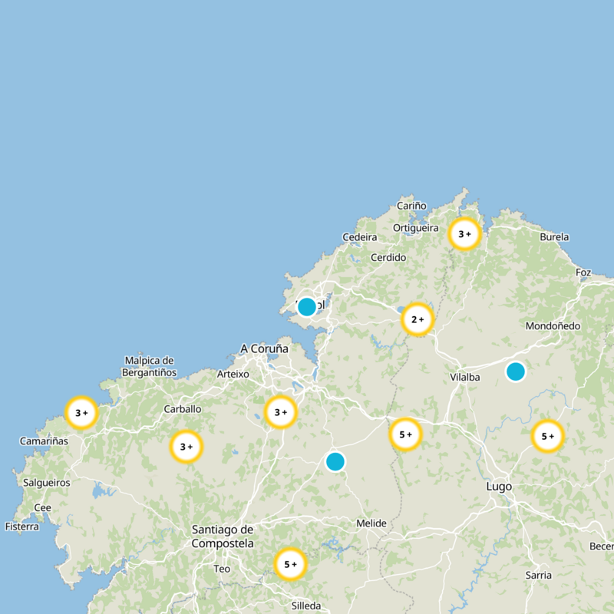
Task: Click the Vilalba town label
Action: (x=465, y=377)
